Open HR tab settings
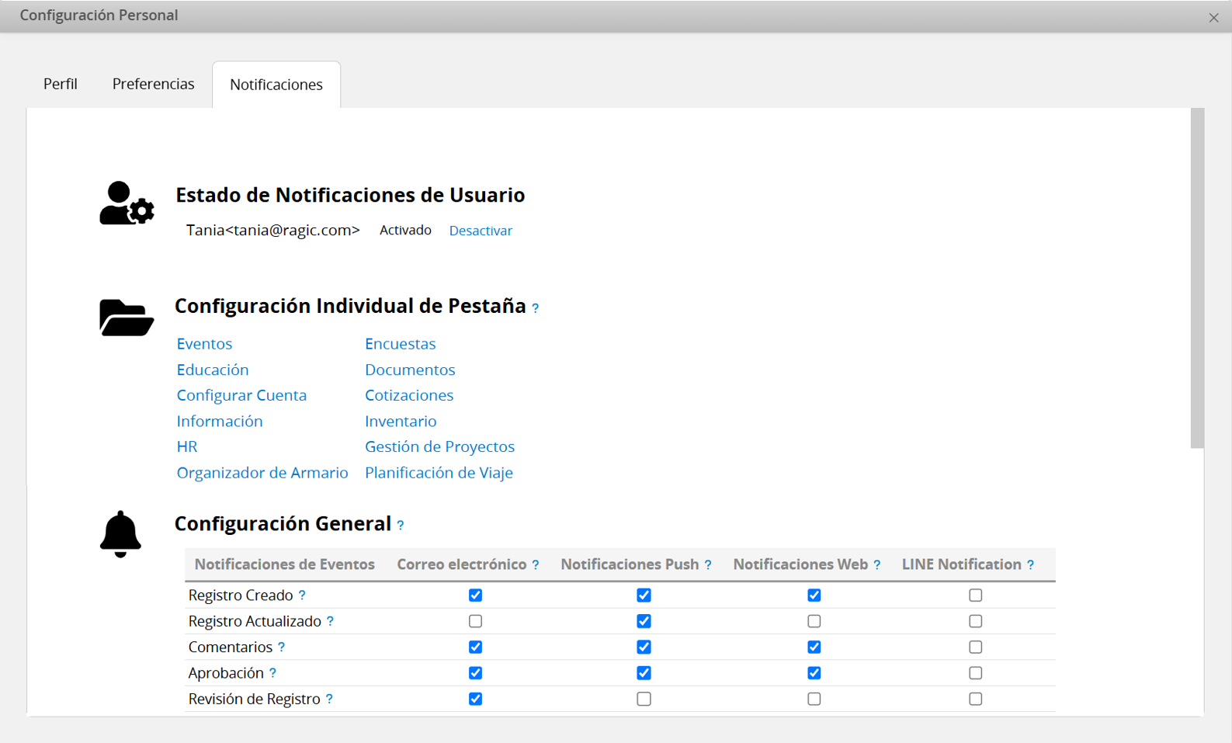 point(187,446)
